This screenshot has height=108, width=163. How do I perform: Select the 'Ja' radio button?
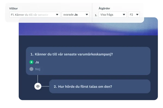point(32,62)
